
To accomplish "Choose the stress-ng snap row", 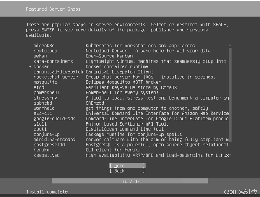I will (x=129, y=98).
